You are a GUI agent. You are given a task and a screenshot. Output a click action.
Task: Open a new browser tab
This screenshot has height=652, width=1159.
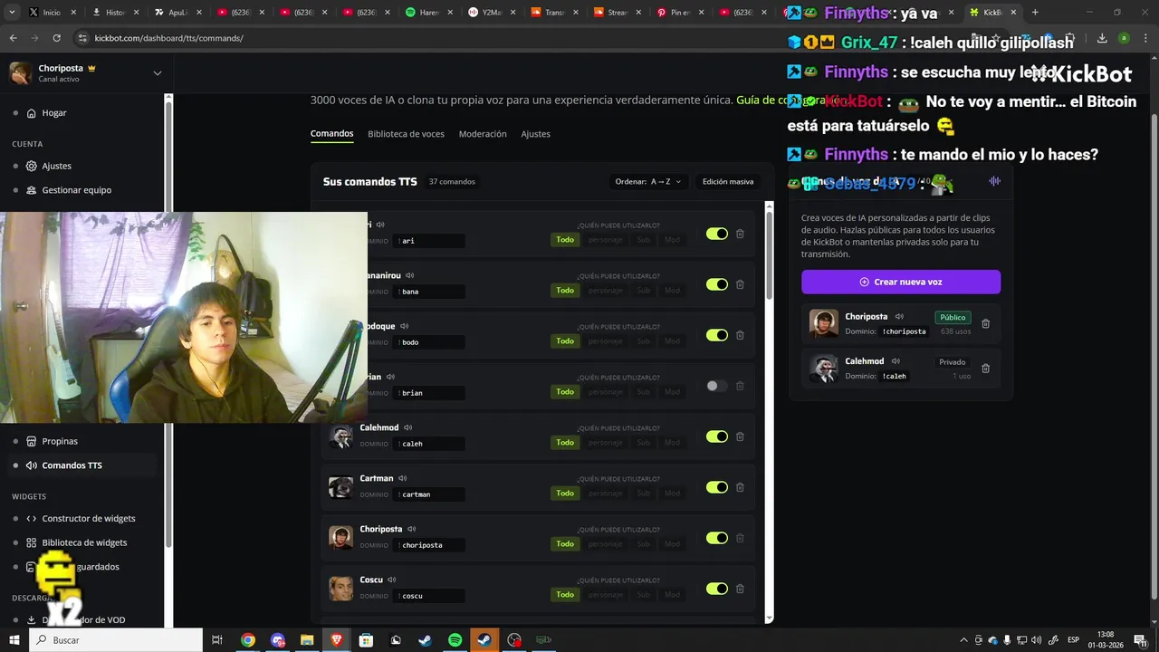(1035, 13)
